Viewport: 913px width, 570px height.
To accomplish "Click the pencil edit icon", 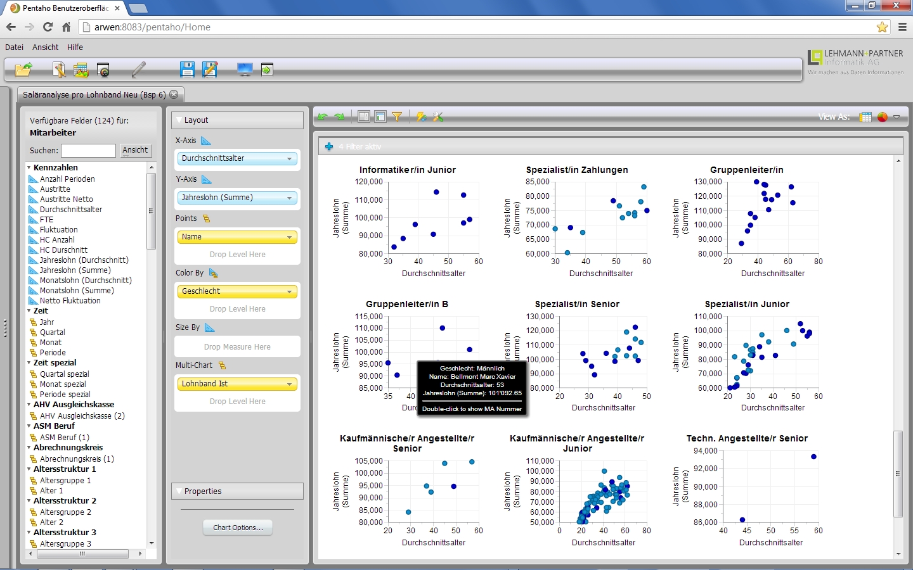I will [x=139, y=69].
